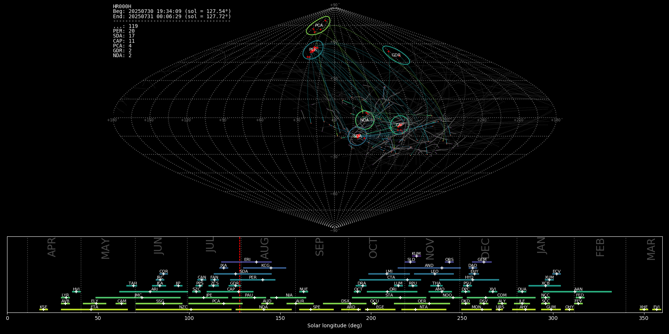Click the LYR shower bar in timeline
Image resolution: width=669 pixels, height=334 pixels.
point(65,298)
